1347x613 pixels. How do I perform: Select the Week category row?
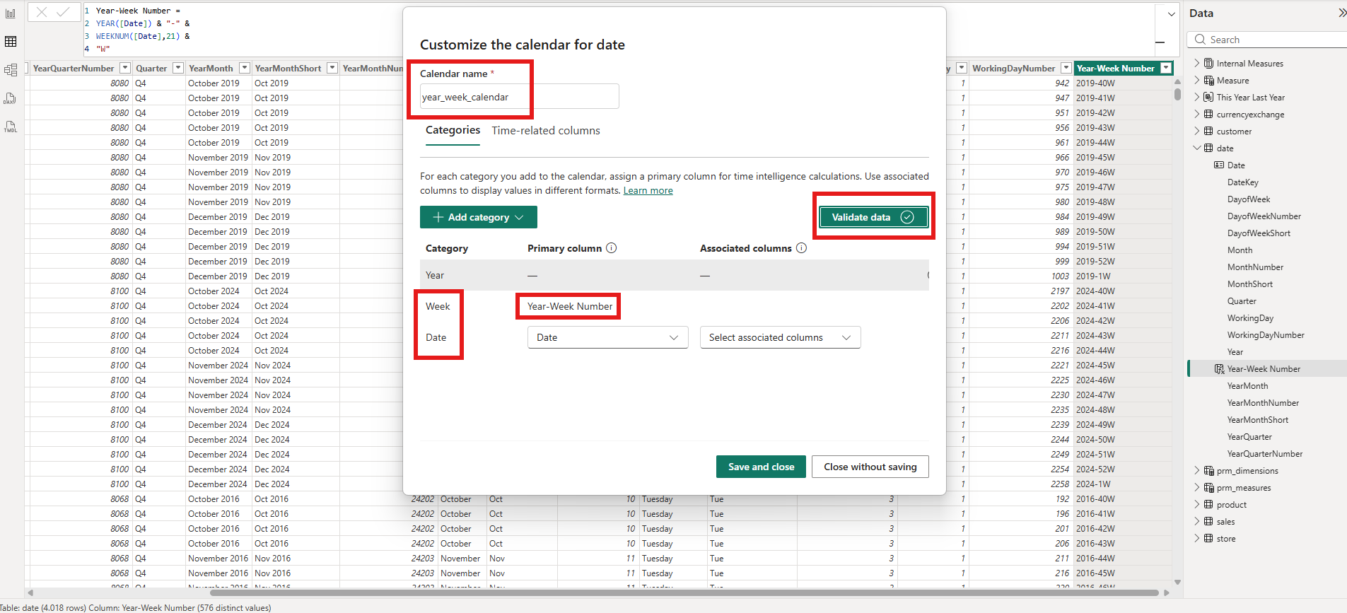coord(674,306)
